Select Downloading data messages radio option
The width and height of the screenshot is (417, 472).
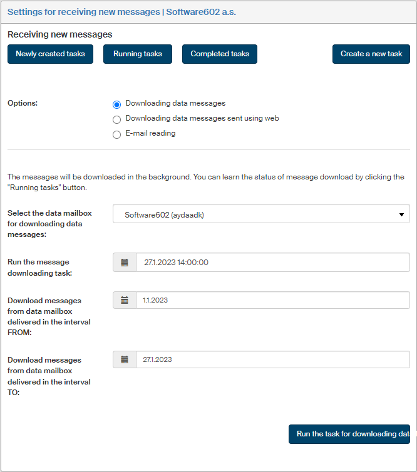(x=116, y=104)
